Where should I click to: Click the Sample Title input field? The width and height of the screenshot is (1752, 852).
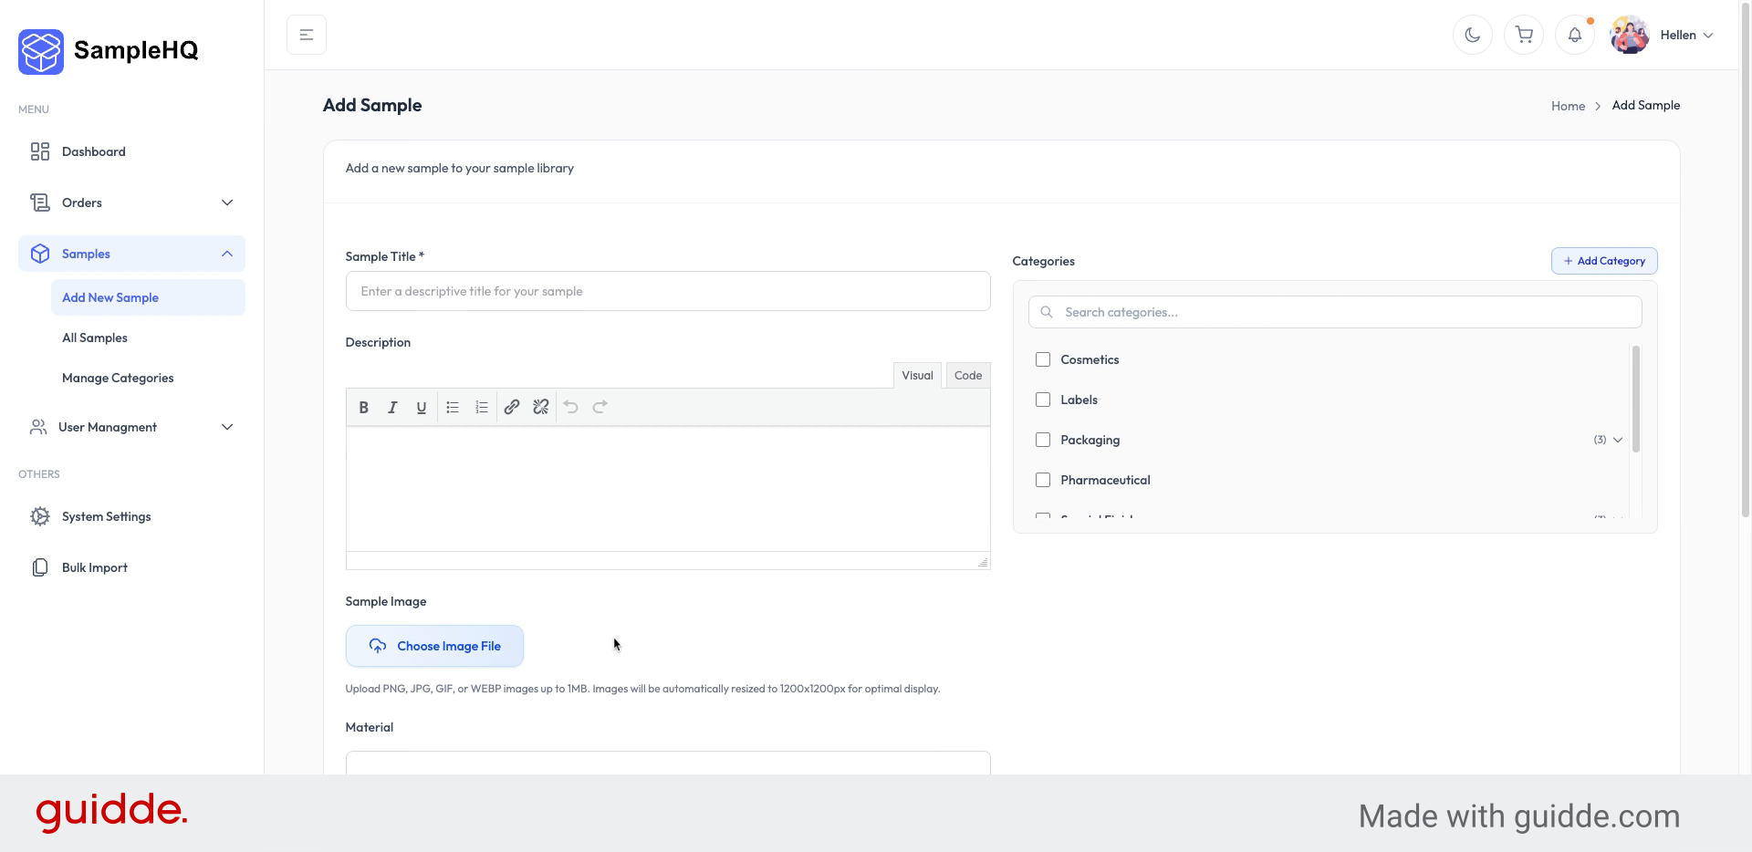point(667,291)
